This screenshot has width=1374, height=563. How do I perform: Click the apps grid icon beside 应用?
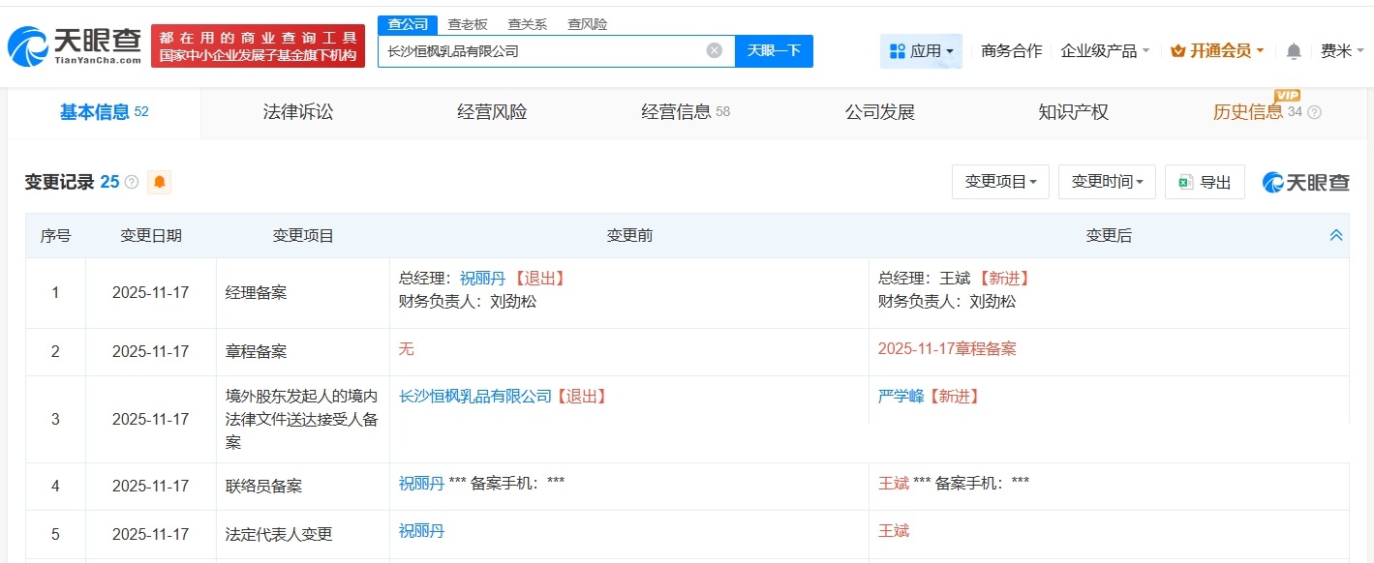899,50
